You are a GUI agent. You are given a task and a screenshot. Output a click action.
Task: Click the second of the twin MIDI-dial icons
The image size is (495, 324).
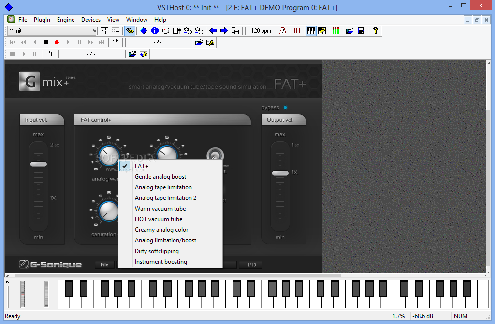pos(199,30)
